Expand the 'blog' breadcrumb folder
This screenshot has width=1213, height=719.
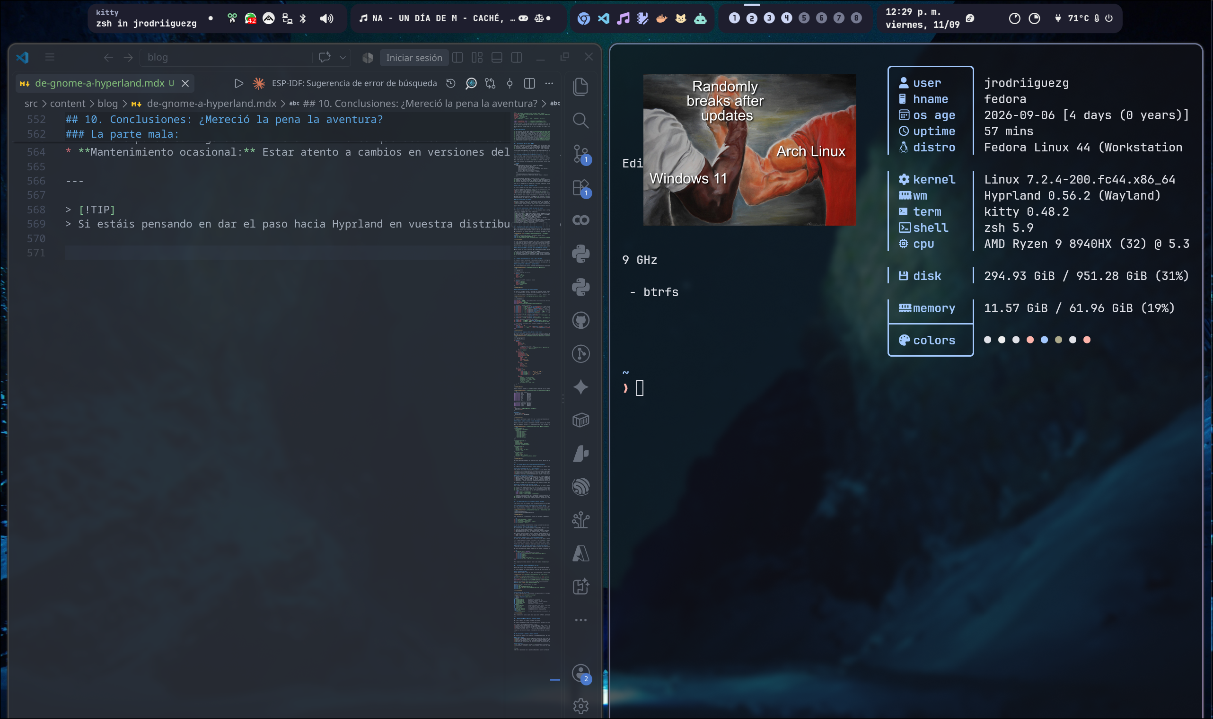tap(107, 103)
